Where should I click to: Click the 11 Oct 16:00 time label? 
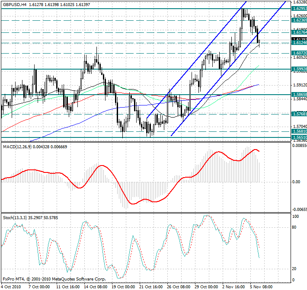click(x=68, y=287)
